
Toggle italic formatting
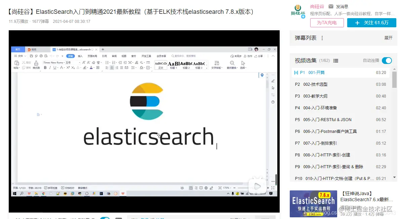(x=50, y=68)
